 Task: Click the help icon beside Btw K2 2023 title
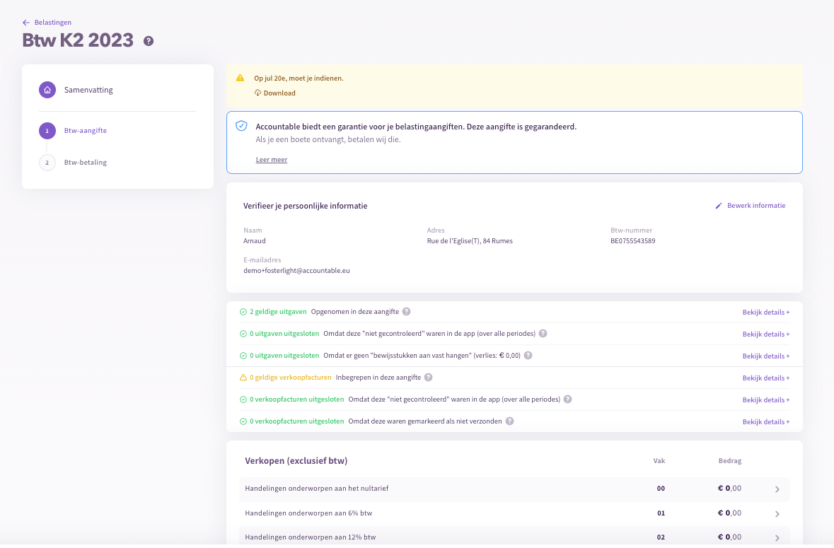[149, 41]
